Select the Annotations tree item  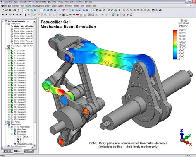pyautogui.click(x=21, y=134)
